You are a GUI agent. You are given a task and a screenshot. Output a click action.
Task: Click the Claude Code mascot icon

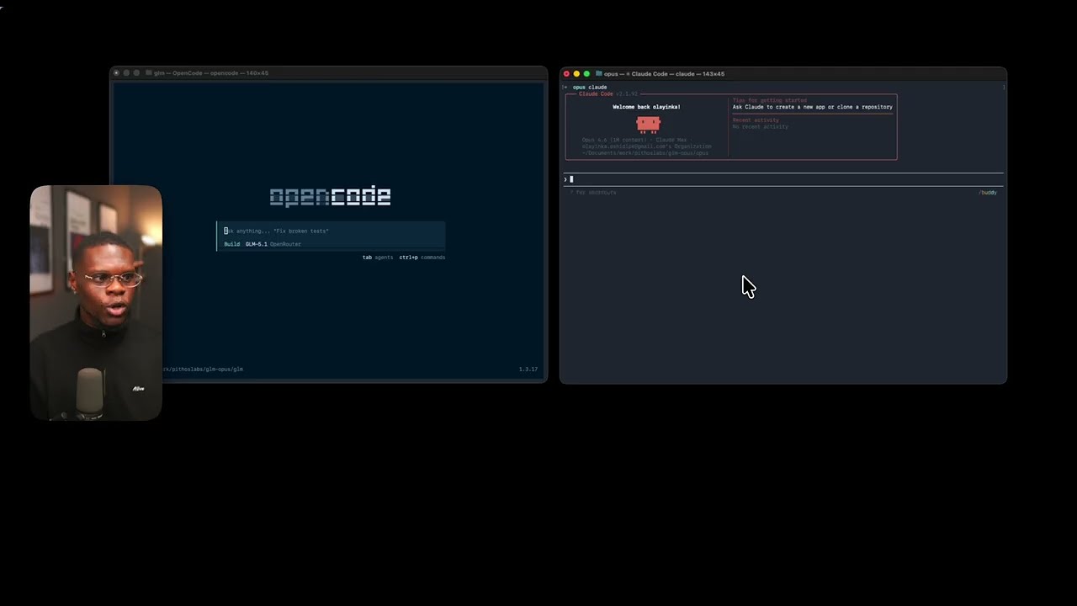[x=648, y=125]
